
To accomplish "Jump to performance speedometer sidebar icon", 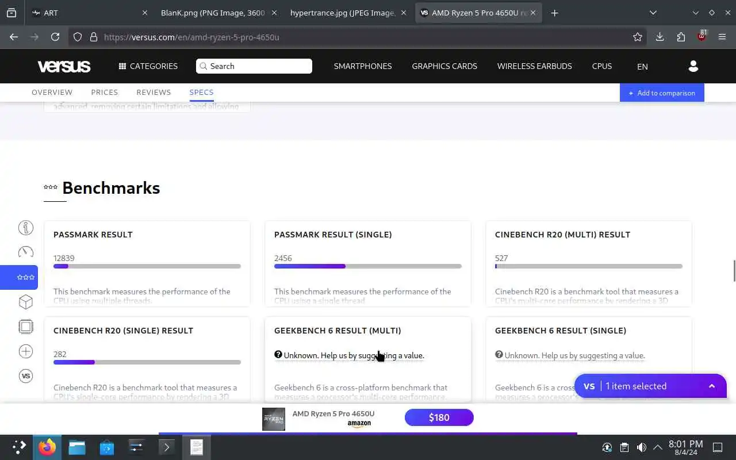I will tap(26, 252).
